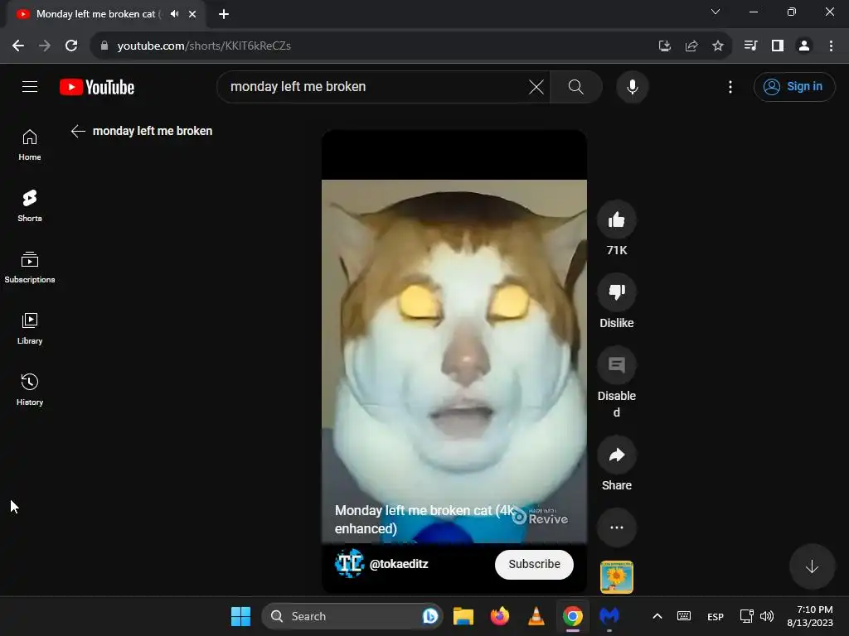The height and width of the screenshot is (636, 849).
Task: Open the three-dot more actions on the short
Action: (x=616, y=528)
